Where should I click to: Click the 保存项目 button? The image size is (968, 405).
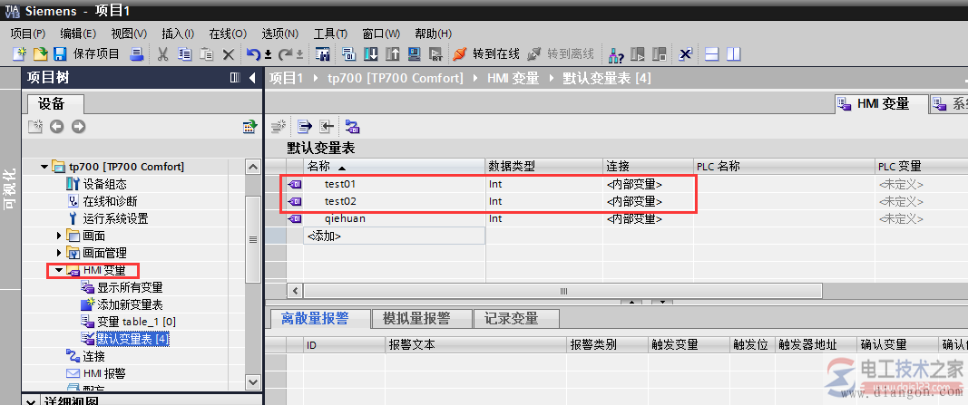point(96,54)
